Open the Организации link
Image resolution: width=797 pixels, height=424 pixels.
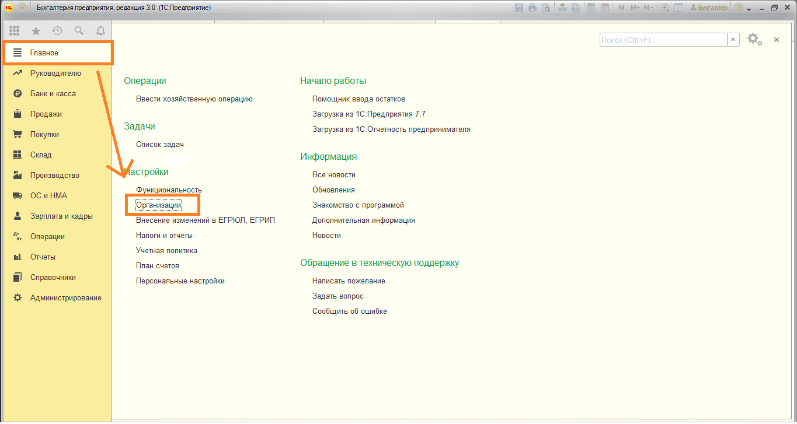tap(159, 205)
